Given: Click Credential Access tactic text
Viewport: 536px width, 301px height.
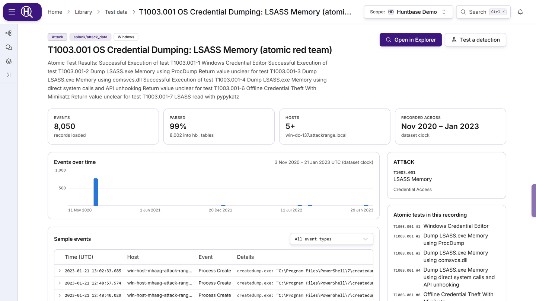Looking at the screenshot, I should coord(412,190).
